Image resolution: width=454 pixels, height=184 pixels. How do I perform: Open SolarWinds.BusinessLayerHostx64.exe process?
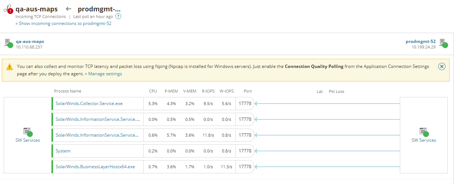[95, 167]
